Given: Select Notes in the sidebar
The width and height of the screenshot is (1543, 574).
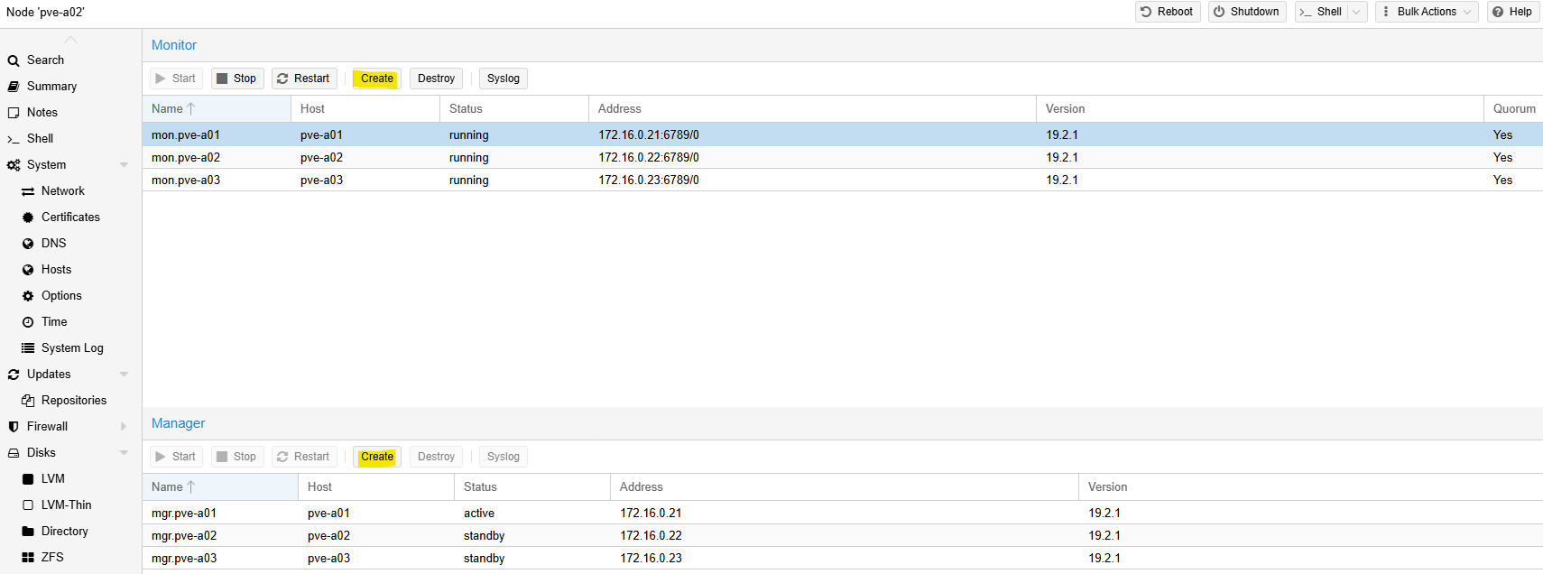Looking at the screenshot, I should (x=42, y=113).
